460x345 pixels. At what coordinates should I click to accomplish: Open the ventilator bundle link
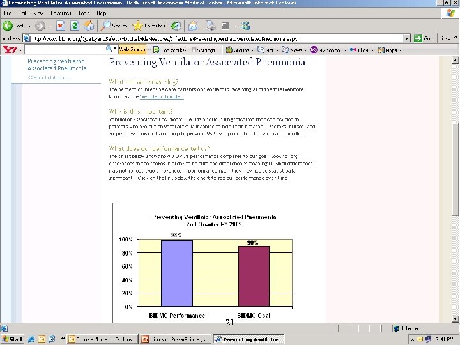162,96
